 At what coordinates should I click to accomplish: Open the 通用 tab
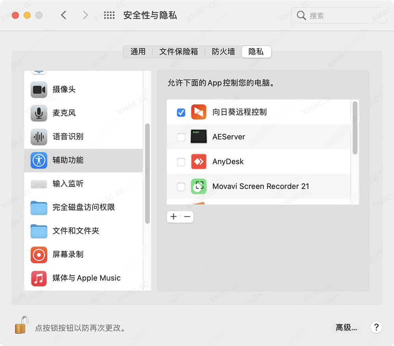138,52
